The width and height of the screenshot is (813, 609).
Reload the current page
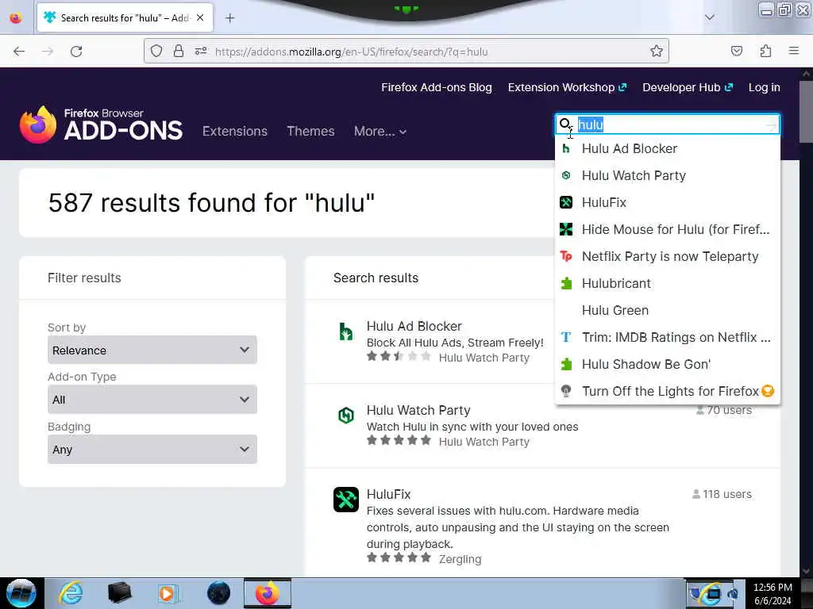point(76,52)
